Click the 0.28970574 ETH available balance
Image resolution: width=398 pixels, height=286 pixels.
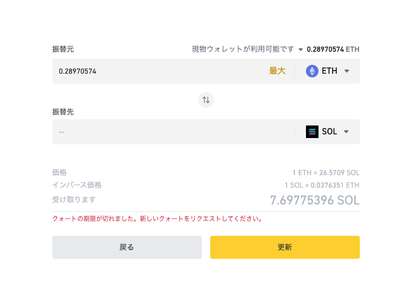pos(333,49)
